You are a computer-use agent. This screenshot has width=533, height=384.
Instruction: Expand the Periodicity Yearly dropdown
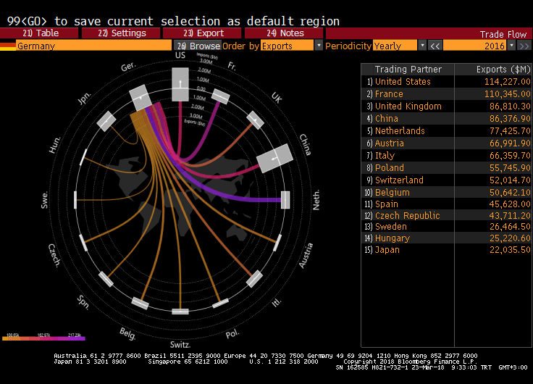[421, 46]
